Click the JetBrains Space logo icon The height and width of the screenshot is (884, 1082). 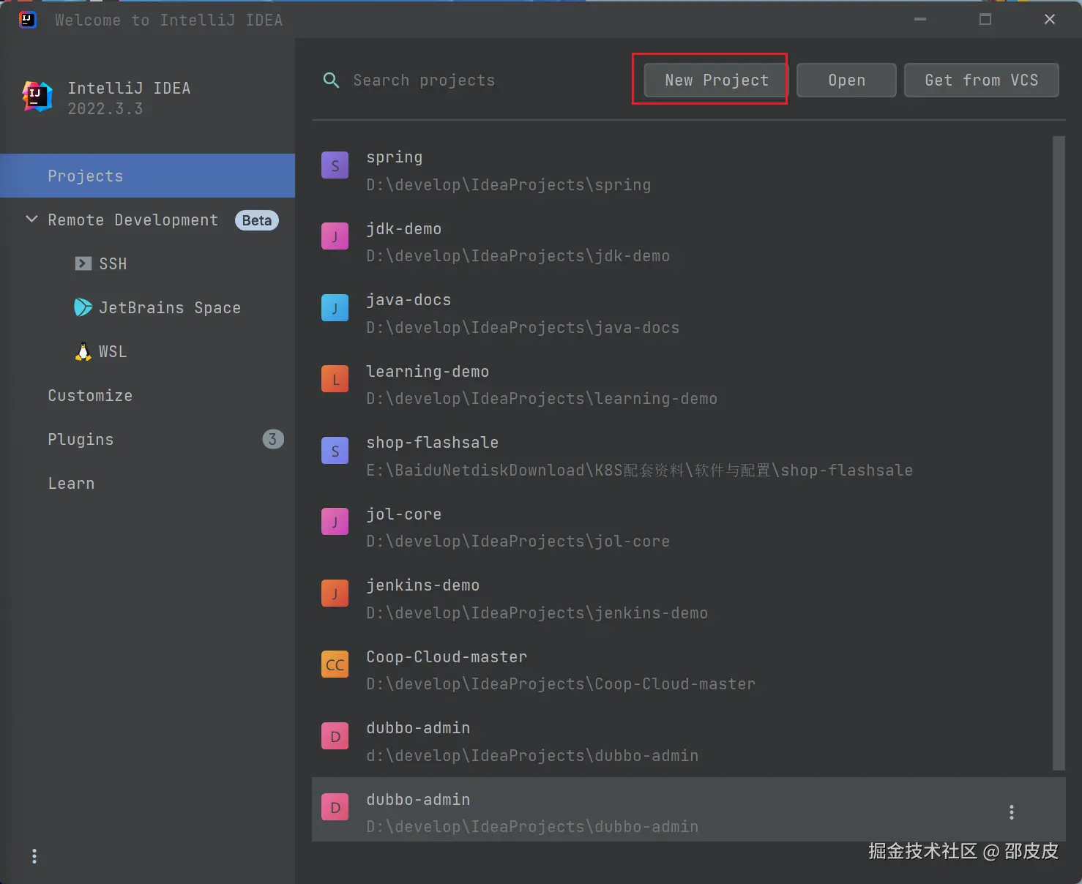pyautogui.click(x=83, y=307)
